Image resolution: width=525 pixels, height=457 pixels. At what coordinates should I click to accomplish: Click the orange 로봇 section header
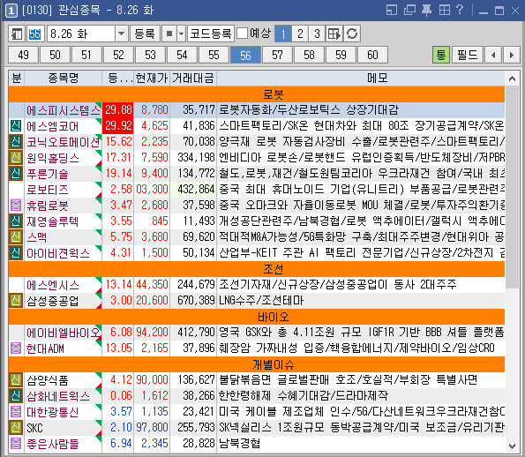pyautogui.click(x=257, y=94)
